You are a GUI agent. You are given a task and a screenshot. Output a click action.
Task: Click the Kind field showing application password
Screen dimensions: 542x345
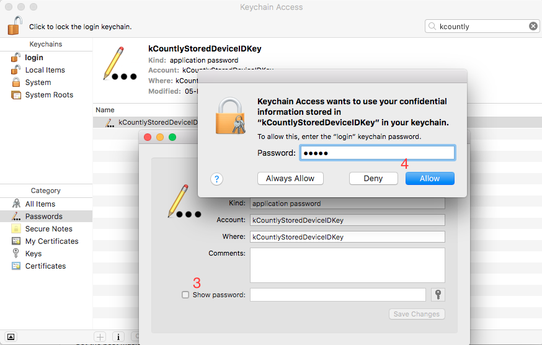click(x=347, y=204)
